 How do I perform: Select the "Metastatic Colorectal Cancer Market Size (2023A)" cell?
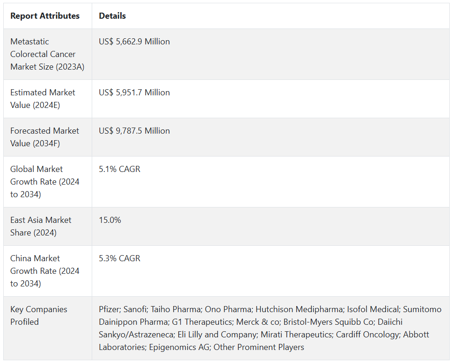point(47,54)
